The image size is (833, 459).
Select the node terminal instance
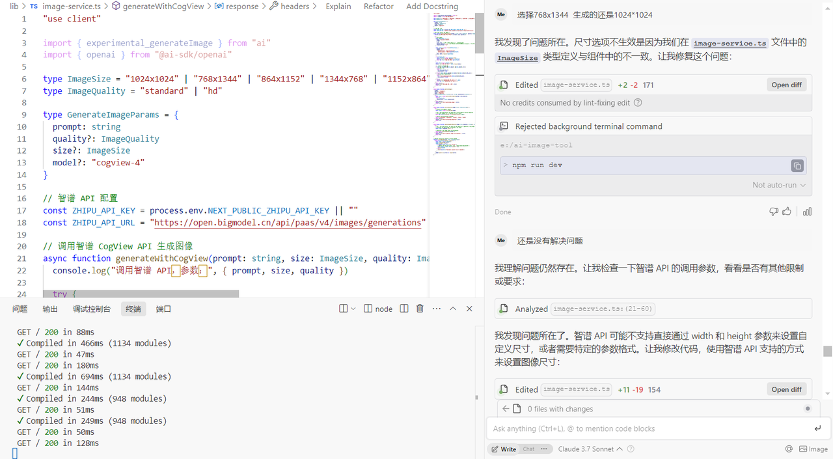tap(378, 309)
